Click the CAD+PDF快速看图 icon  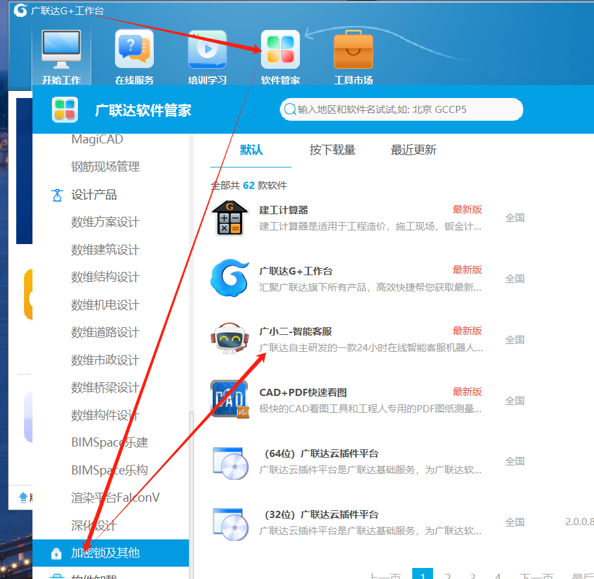coord(230,399)
